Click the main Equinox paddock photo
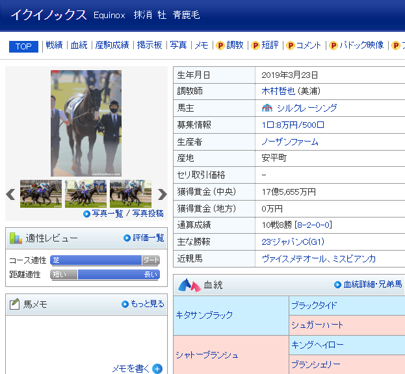This screenshot has width=405, height=374. click(x=86, y=123)
